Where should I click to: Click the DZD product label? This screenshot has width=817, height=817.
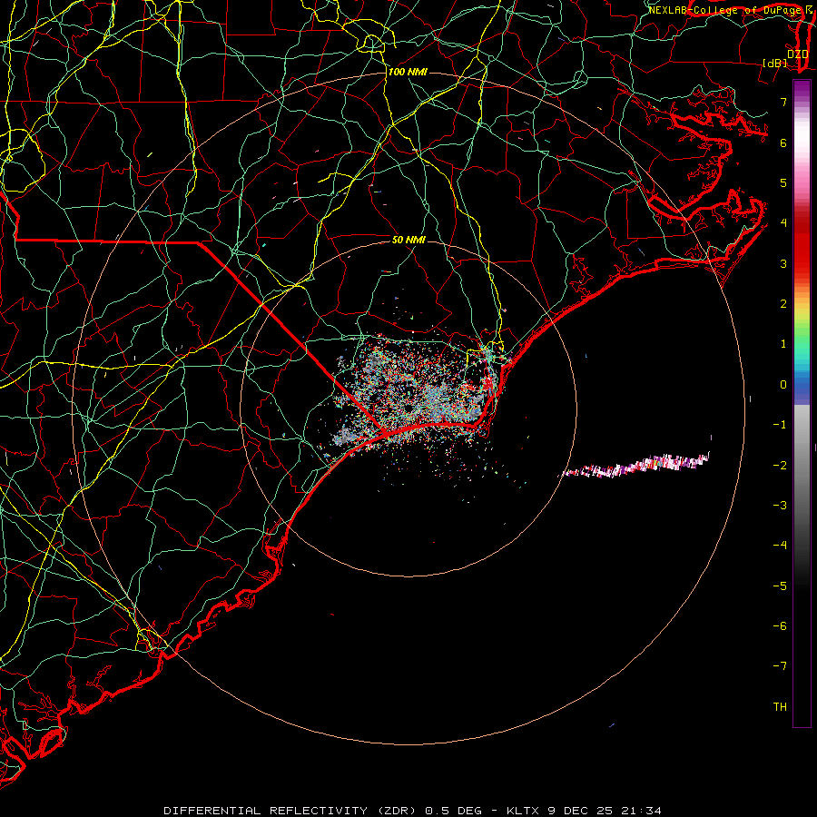tap(797, 54)
